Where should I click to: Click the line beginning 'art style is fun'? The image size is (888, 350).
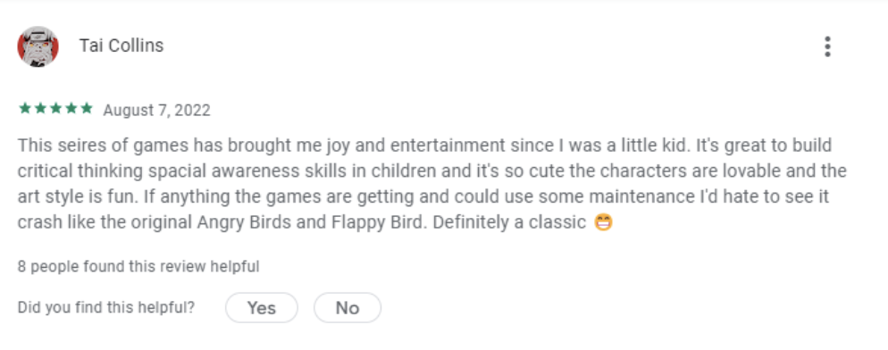click(x=423, y=196)
